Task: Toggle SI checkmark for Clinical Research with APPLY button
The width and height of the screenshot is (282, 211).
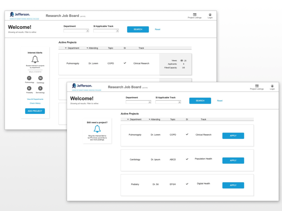Action: (x=187, y=134)
